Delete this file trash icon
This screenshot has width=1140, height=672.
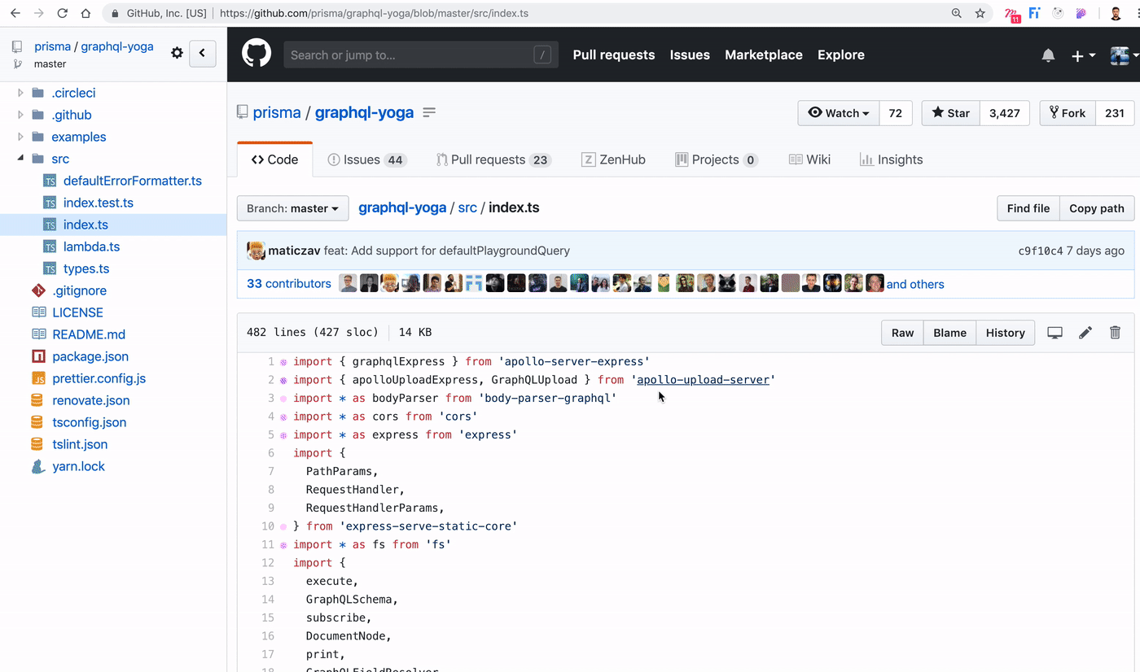pos(1116,333)
